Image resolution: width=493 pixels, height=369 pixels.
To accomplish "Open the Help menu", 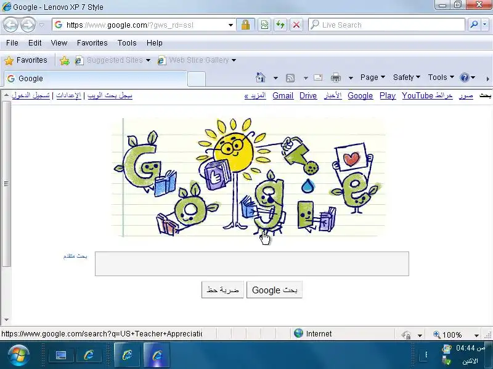I will click(x=155, y=43).
